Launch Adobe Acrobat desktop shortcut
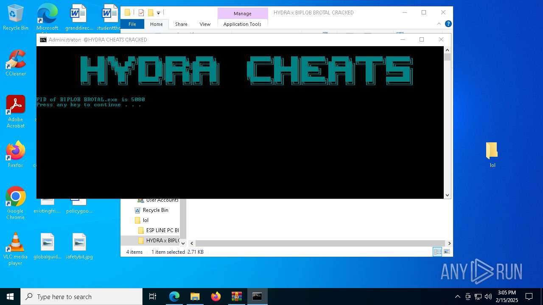Viewport: 543px width, 305px height. click(16, 112)
